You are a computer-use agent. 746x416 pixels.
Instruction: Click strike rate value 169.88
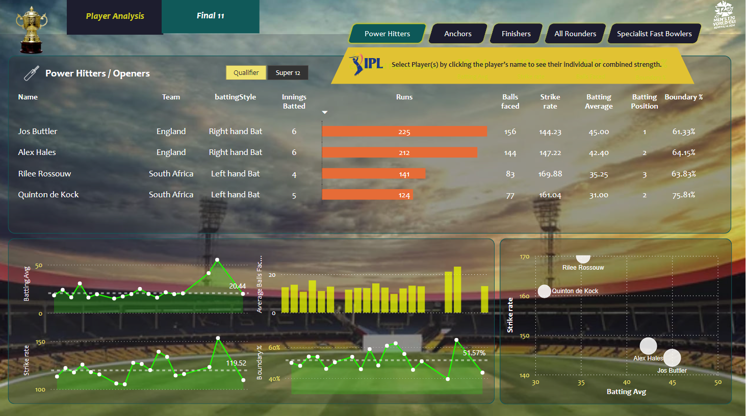(550, 174)
